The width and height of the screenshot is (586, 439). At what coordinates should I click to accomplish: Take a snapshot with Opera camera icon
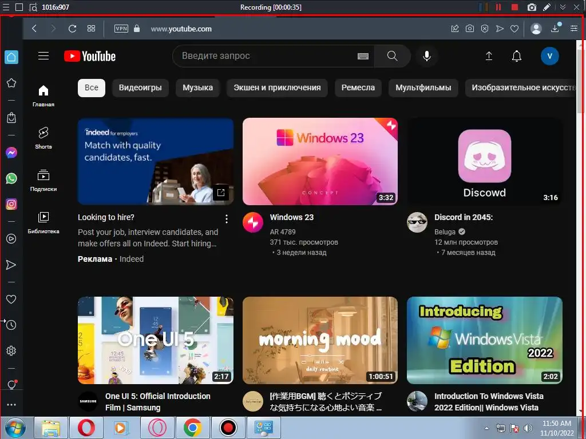[x=470, y=29]
